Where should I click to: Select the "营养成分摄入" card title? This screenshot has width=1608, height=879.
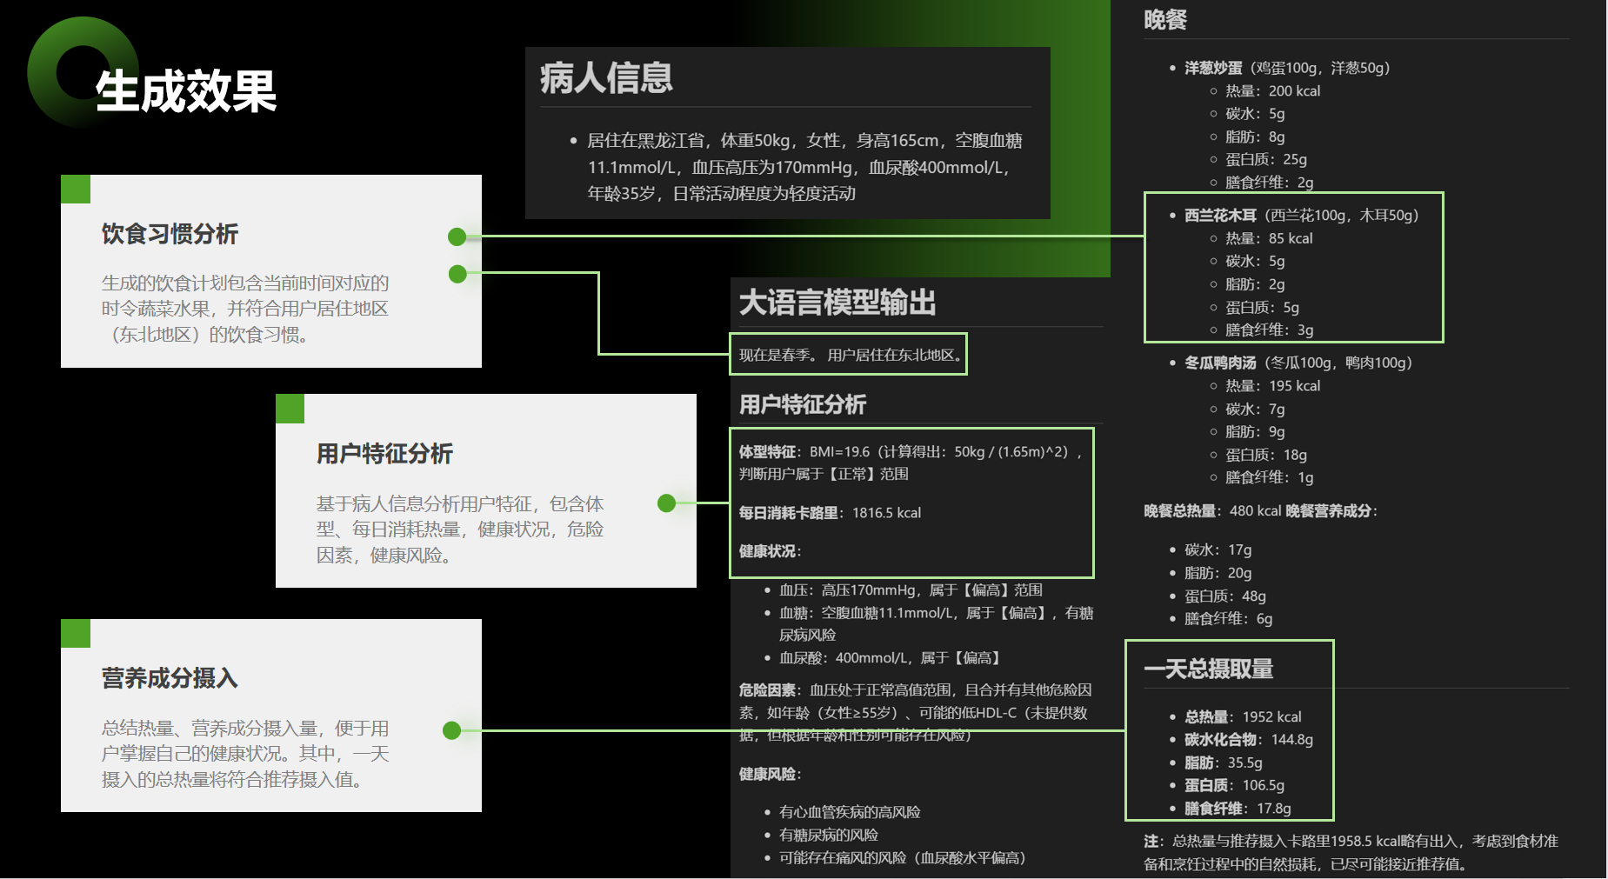tap(170, 678)
